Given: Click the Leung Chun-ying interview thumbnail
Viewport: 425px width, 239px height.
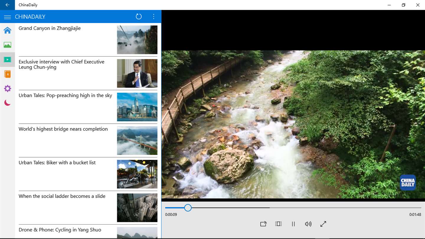Looking at the screenshot, I should (x=137, y=73).
